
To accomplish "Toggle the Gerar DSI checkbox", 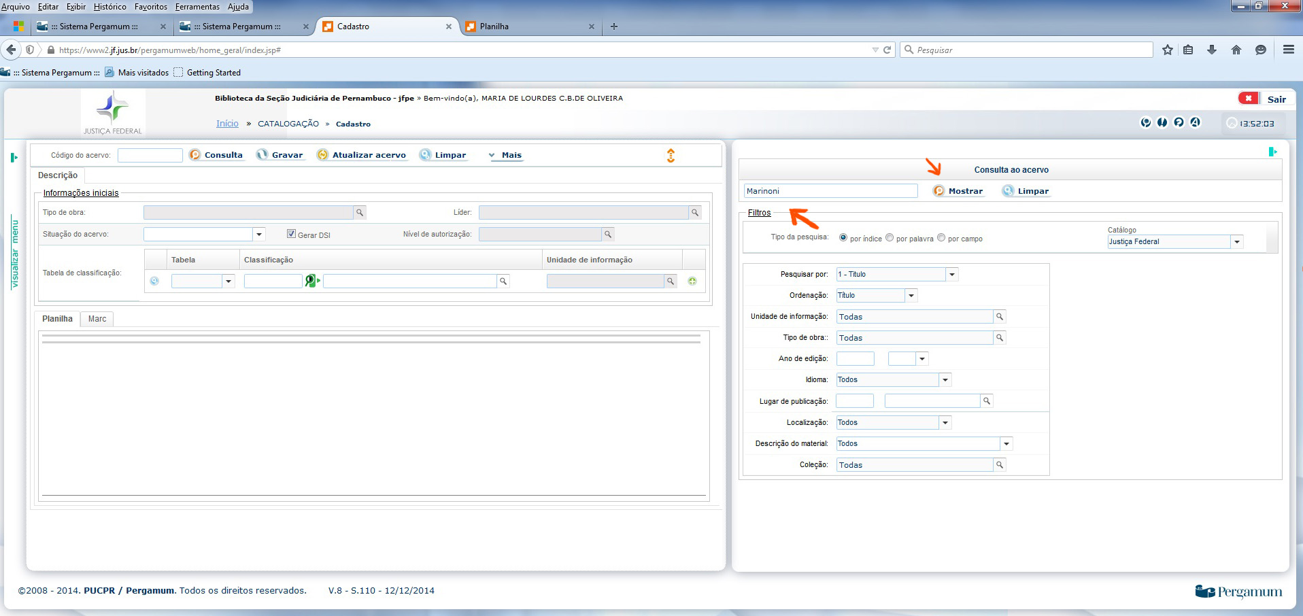I will click(291, 234).
